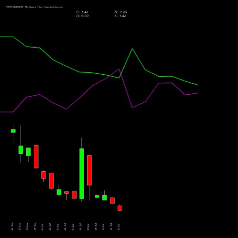The width and height of the screenshot is (238, 238).
Task: Select the green candle above 13 Jul
Action: (x=105, y=198)
